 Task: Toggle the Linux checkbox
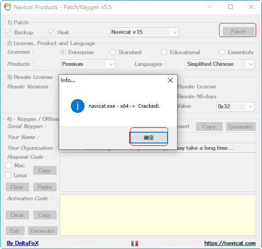(x=8, y=175)
